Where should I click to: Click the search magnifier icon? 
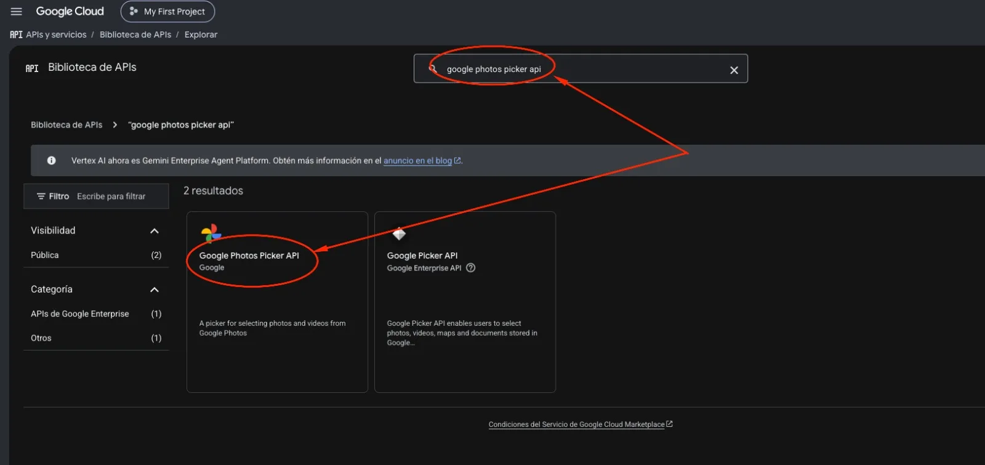[x=433, y=69]
